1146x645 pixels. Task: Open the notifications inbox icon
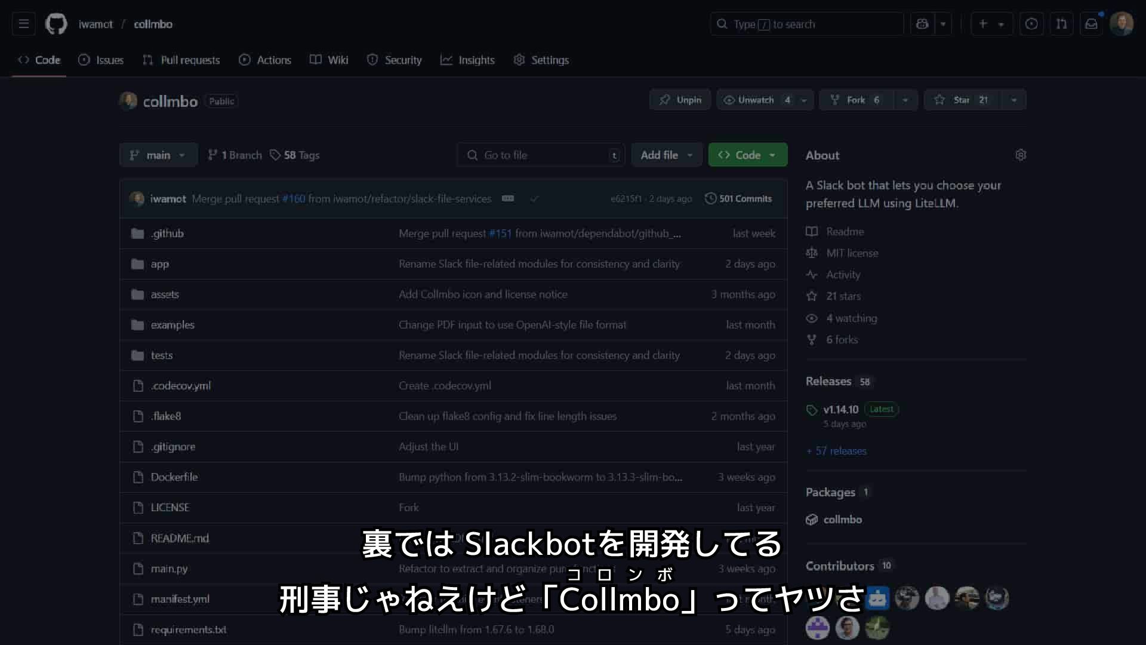coord(1091,24)
